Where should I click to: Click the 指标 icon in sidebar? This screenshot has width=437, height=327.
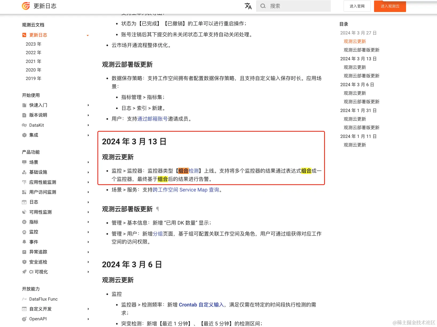coord(24,222)
